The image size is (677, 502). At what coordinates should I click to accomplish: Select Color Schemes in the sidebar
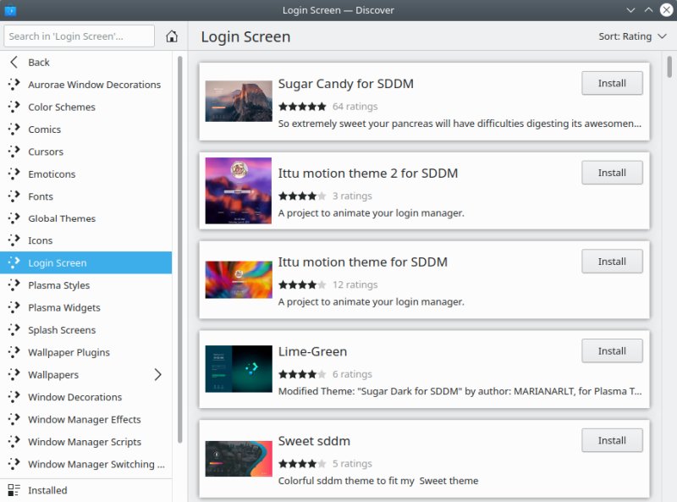tap(62, 108)
